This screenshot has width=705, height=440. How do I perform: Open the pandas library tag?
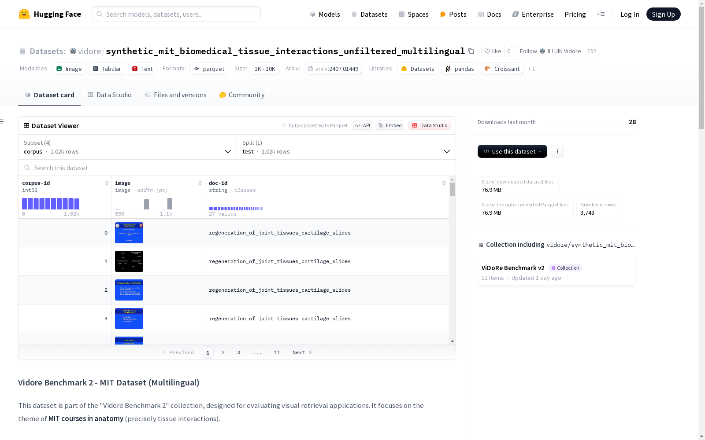pos(460,69)
